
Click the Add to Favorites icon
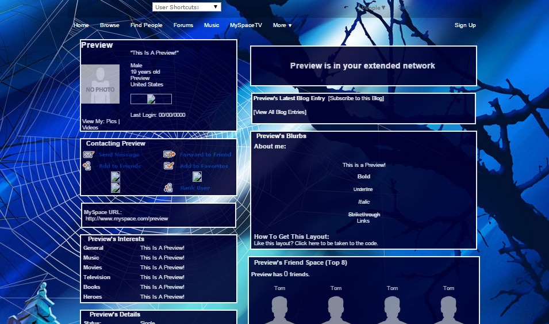169,165
